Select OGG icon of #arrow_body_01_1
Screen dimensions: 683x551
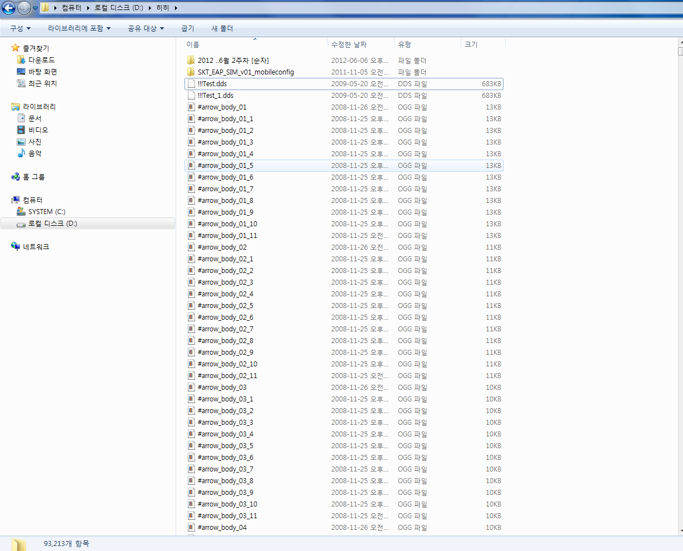[191, 118]
